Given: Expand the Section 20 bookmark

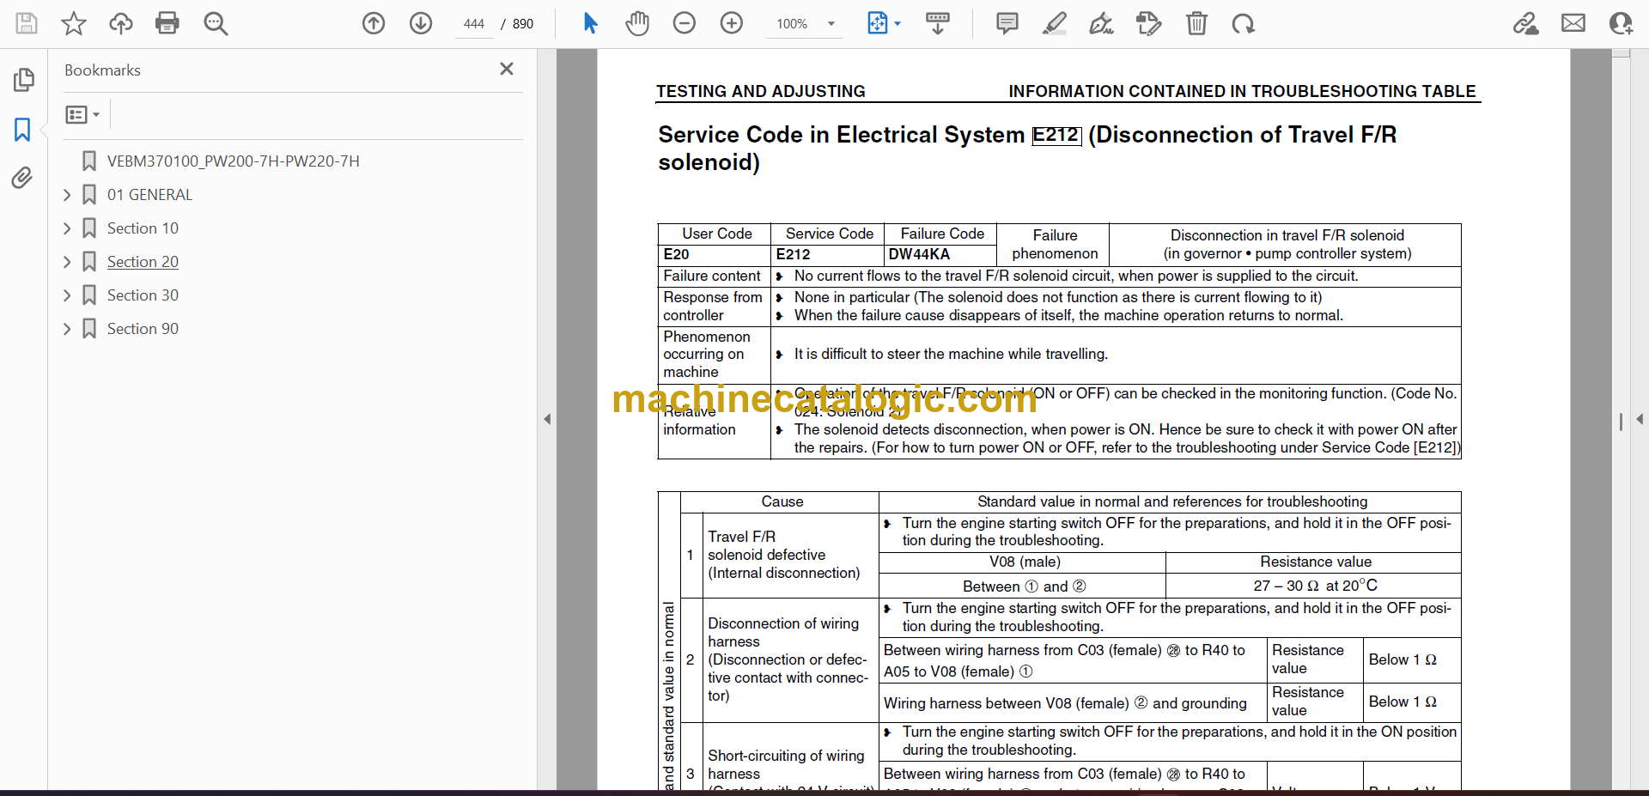Looking at the screenshot, I should [x=67, y=262].
